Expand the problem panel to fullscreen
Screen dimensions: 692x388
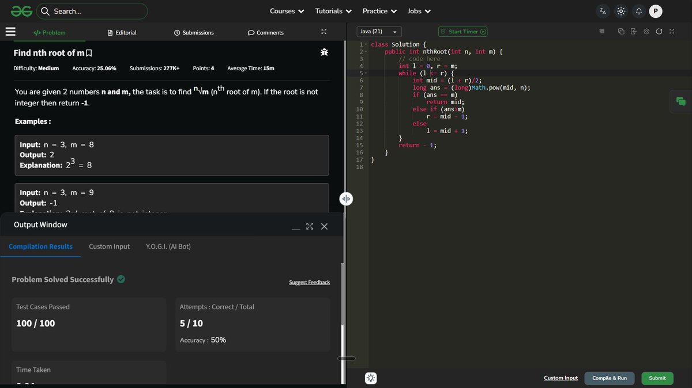click(x=324, y=32)
